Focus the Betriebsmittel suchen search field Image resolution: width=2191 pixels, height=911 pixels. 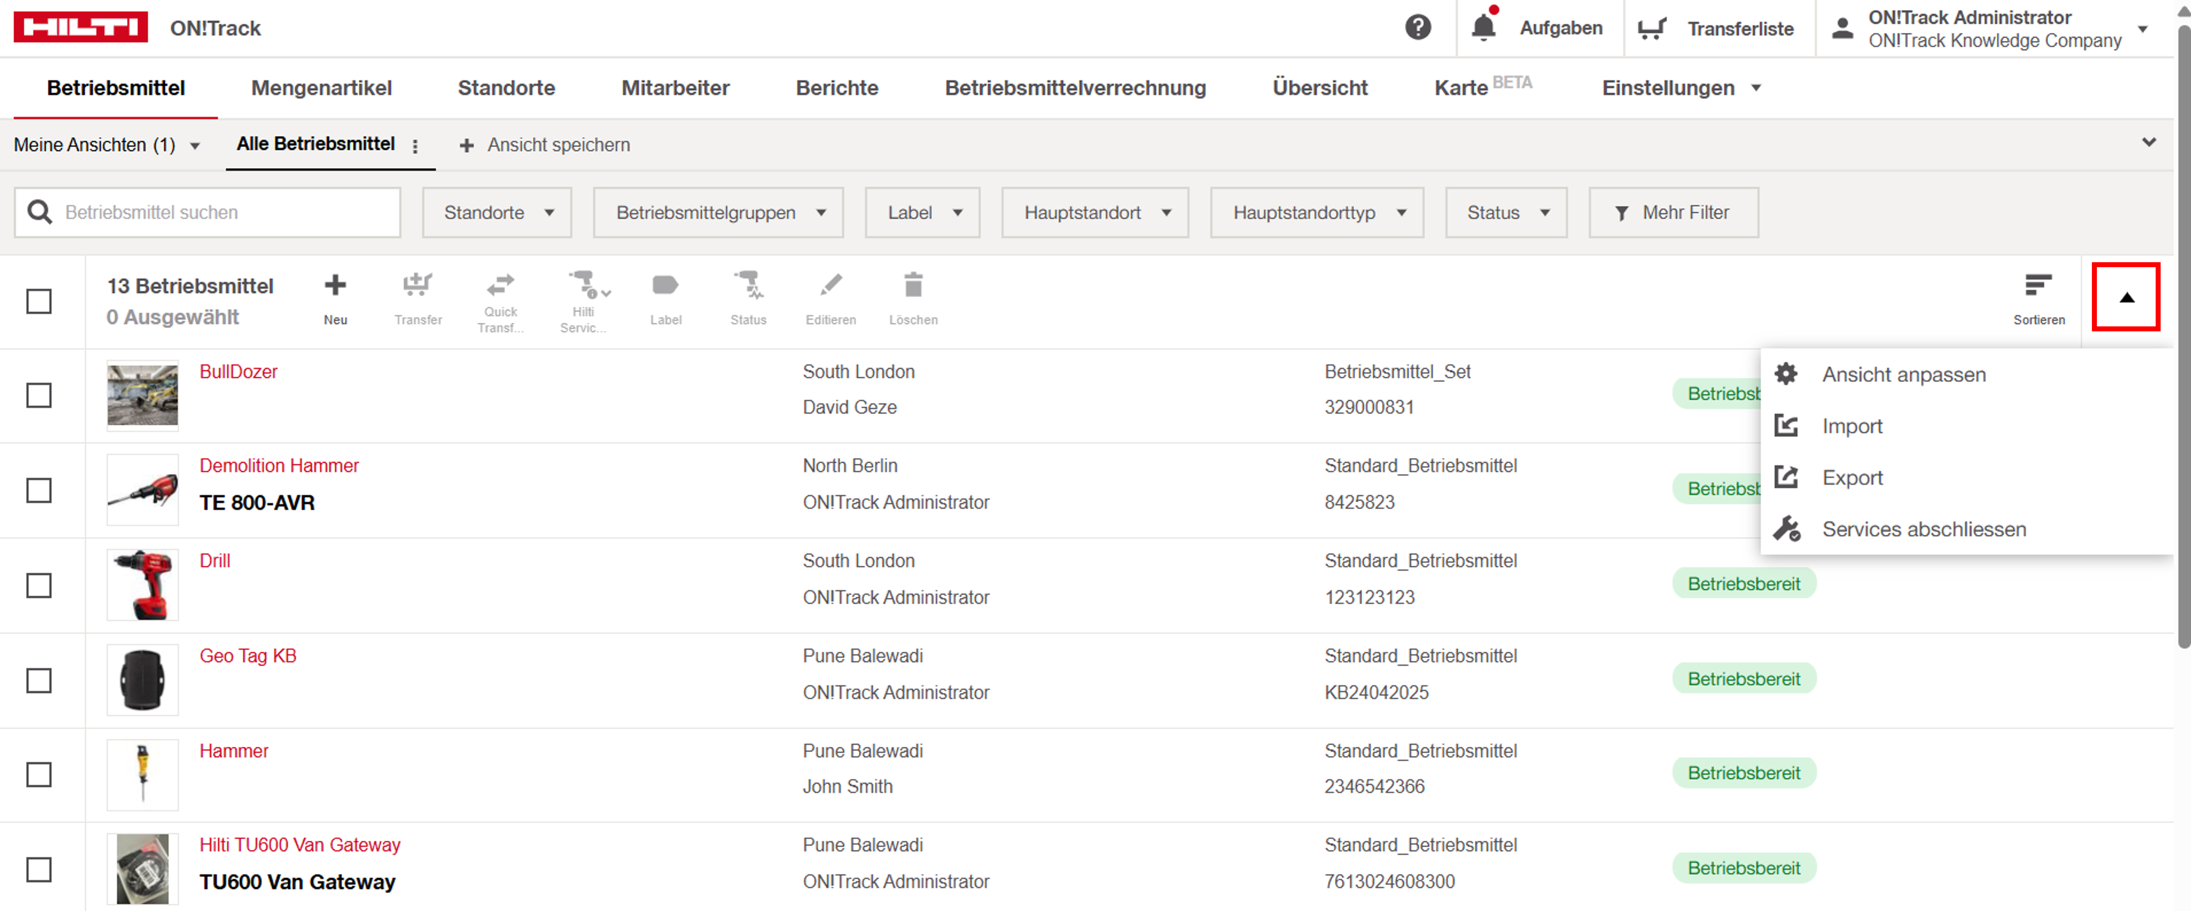(x=208, y=212)
